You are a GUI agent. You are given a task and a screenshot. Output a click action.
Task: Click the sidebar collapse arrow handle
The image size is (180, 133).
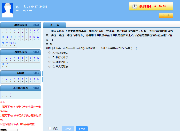(42, 77)
